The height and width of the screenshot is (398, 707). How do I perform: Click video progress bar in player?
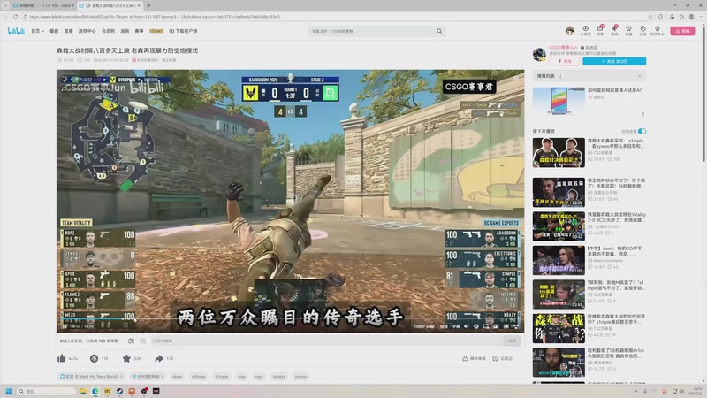coord(289,319)
